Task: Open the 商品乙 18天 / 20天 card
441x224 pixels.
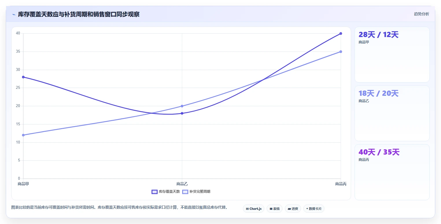Action: coord(392,113)
